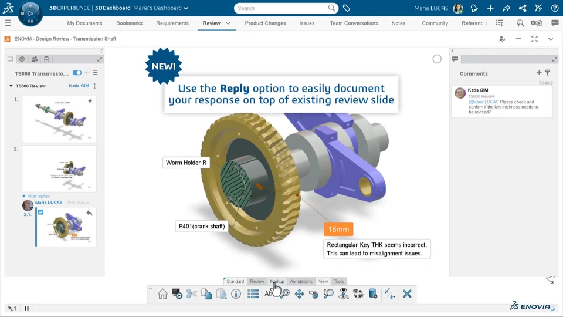Click the tag icon beside search
Screen dimensions: 563x317
tap(347, 8)
